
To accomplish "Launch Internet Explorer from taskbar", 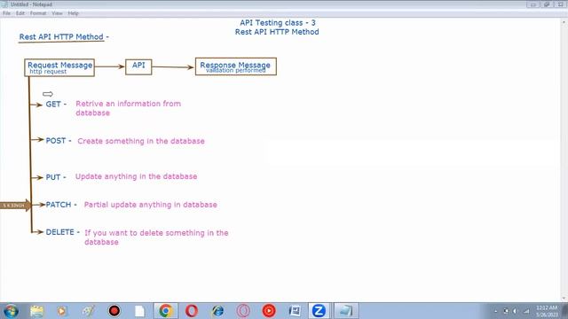I will point(217,311).
